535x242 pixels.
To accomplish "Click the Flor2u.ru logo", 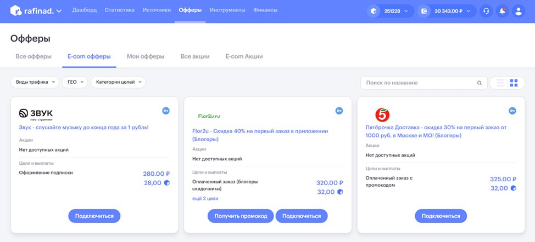I will point(209,116).
